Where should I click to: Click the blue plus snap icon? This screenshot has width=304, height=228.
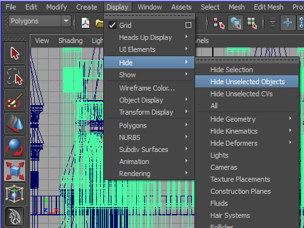point(288,23)
